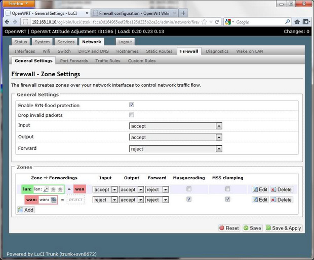Click the Delete icon for wan zone

tap(273, 200)
